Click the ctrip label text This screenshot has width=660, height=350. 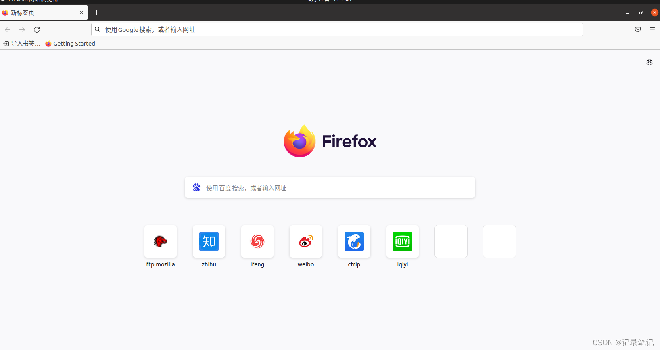[x=354, y=264]
